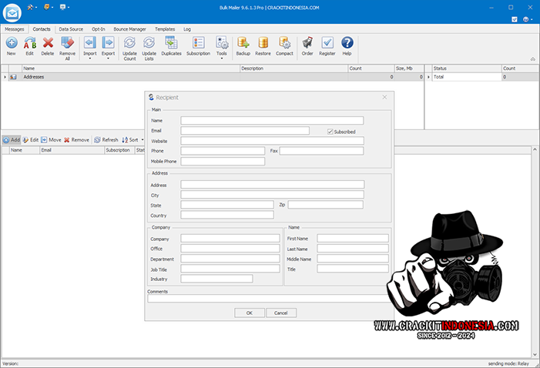The image size is (540, 368).
Task: Open the Sort dropdown in recipients toolbar
Action: coord(132,140)
